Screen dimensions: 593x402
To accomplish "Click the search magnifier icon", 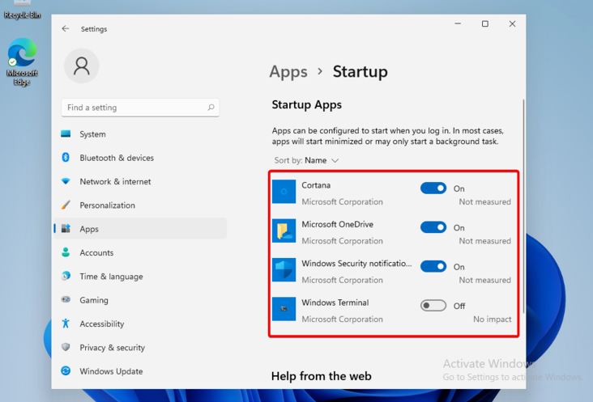I will (x=211, y=108).
